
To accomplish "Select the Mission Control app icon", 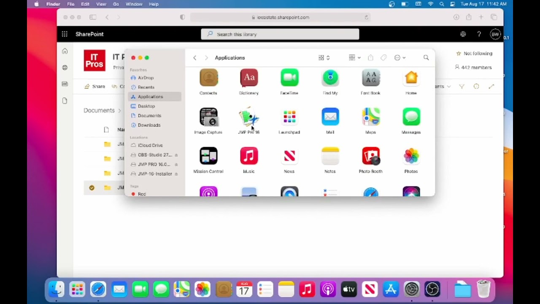I will pos(208,157).
